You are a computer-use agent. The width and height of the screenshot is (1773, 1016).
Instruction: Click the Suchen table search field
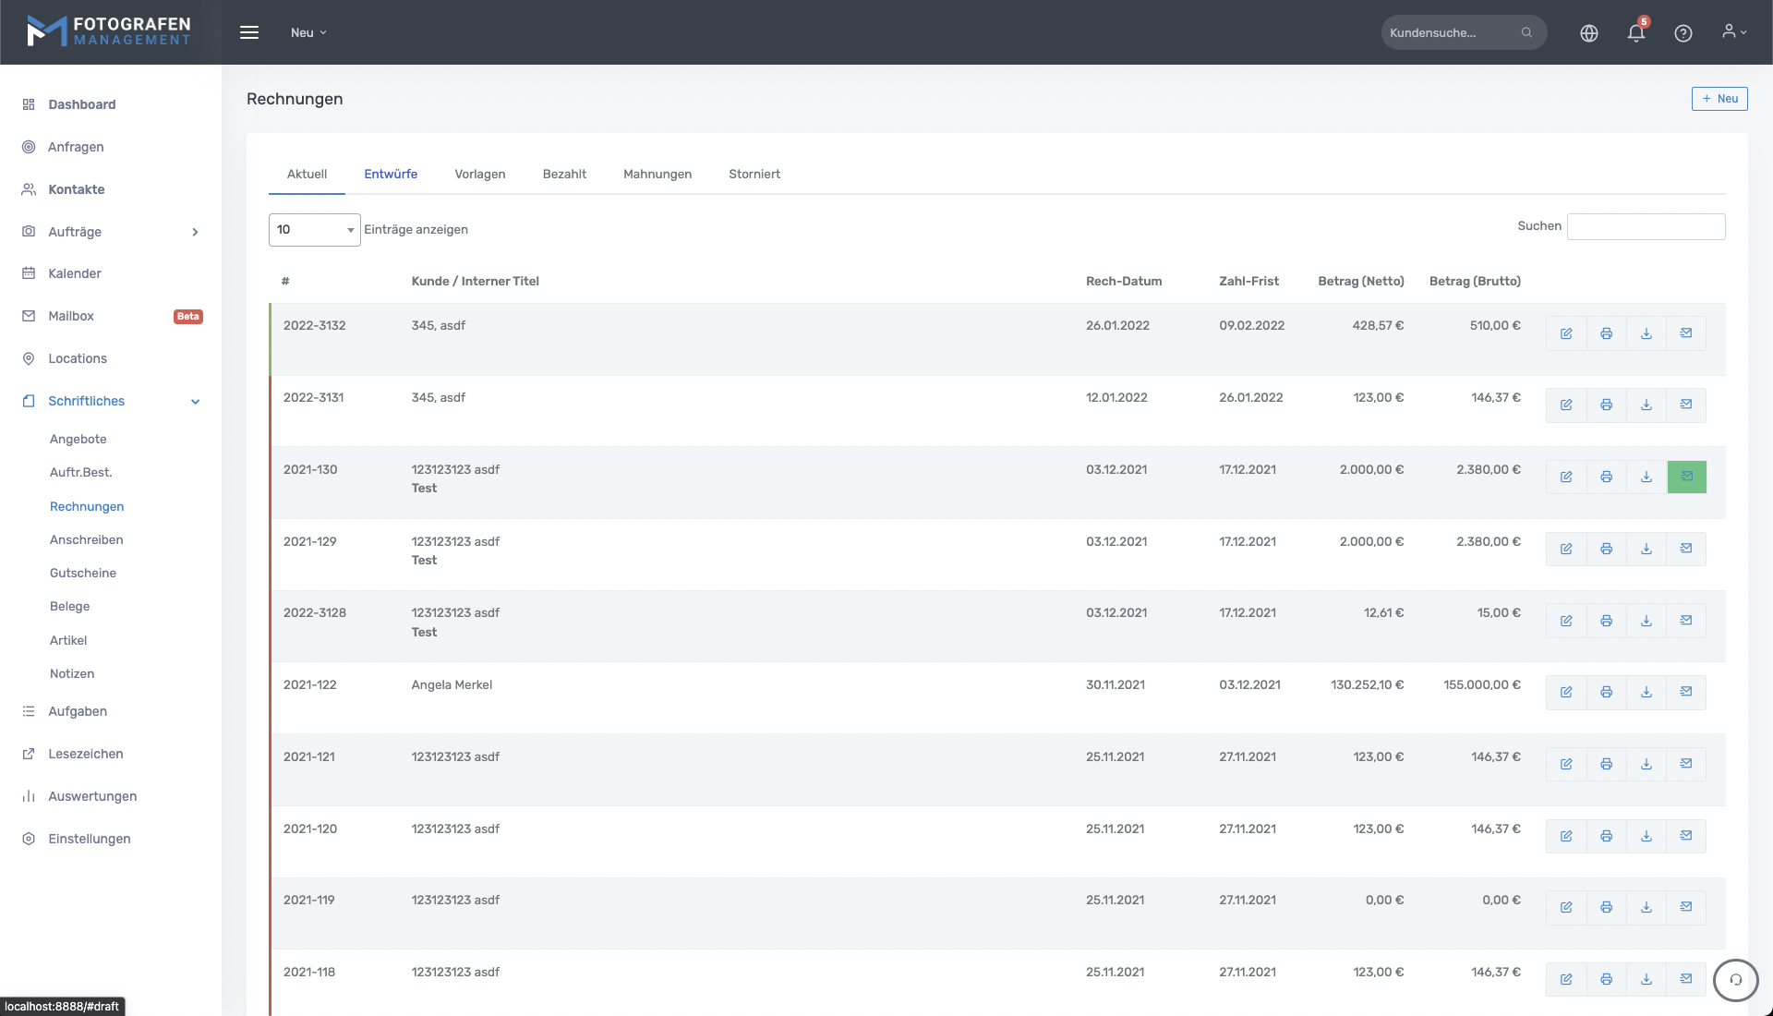pyautogui.click(x=1646, y=226)
